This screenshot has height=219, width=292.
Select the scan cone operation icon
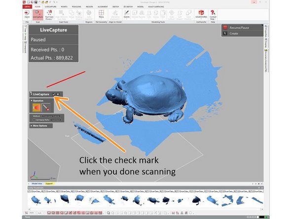pos(36,108)
